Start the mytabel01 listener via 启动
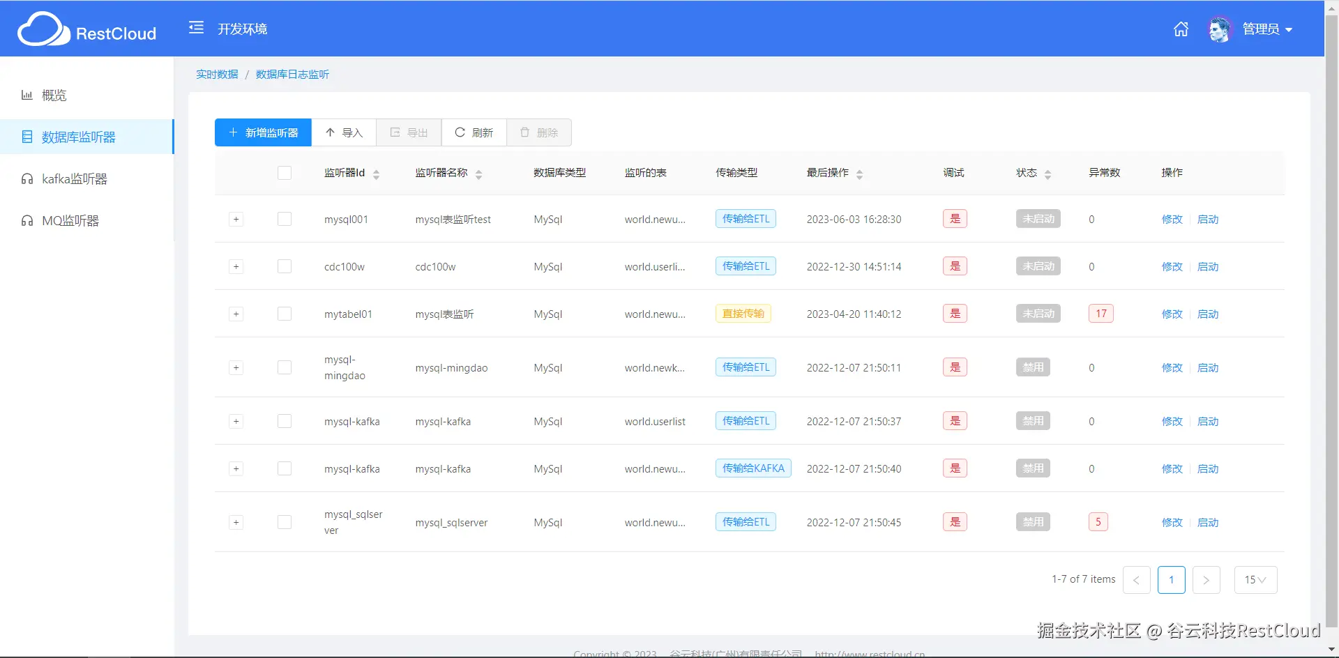This screenshot has height=658, width=1339. pyautogui.click(x=1208, y=314)
